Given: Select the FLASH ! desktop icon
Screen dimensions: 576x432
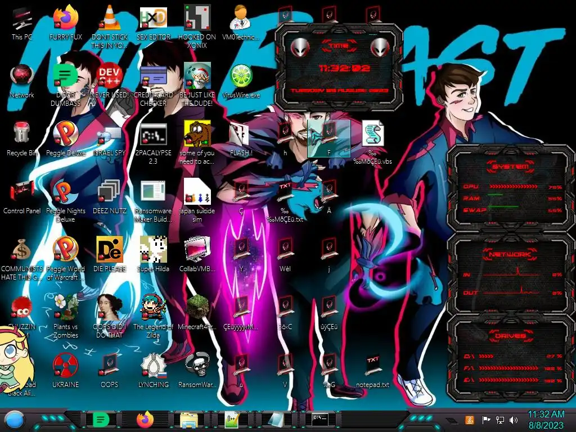Looking at the screenshot, I should point(241,139).
